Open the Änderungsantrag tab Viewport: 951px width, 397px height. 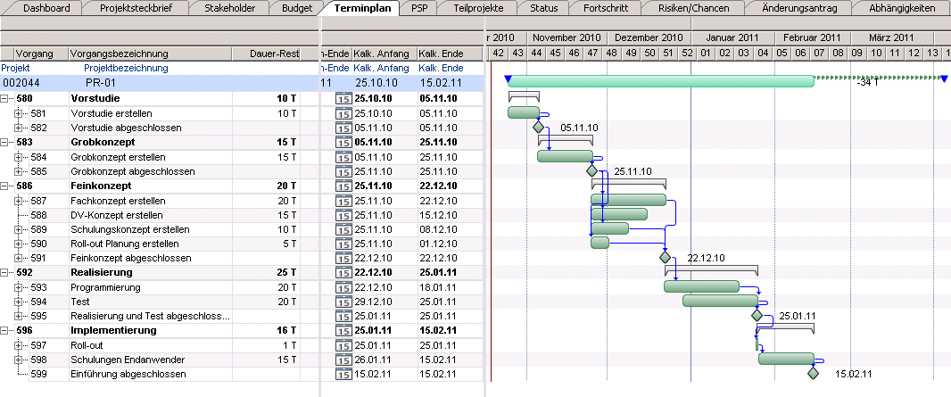tap(799, 8)
